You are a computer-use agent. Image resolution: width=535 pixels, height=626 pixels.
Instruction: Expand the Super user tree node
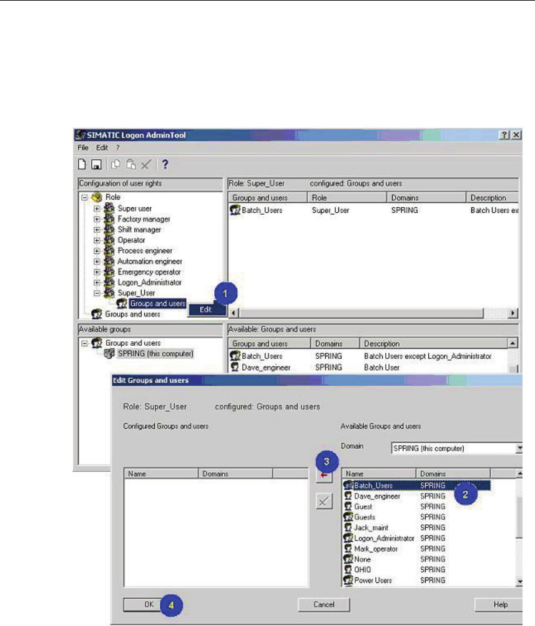[x=97, y=208]
